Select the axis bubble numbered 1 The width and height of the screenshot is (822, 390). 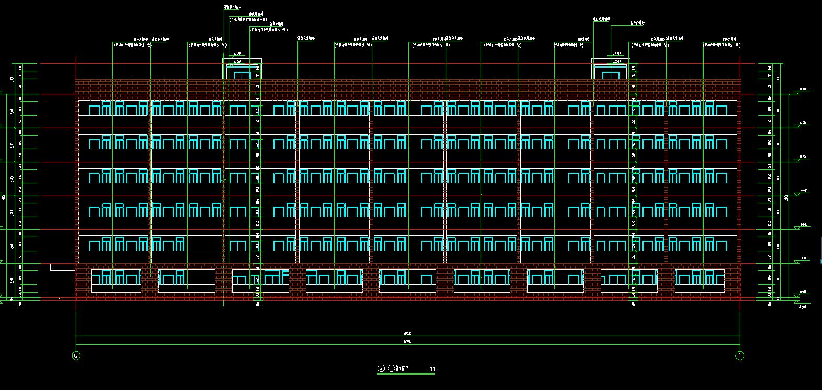(740, 356)
